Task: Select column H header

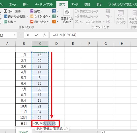Action: coord(122,44)
